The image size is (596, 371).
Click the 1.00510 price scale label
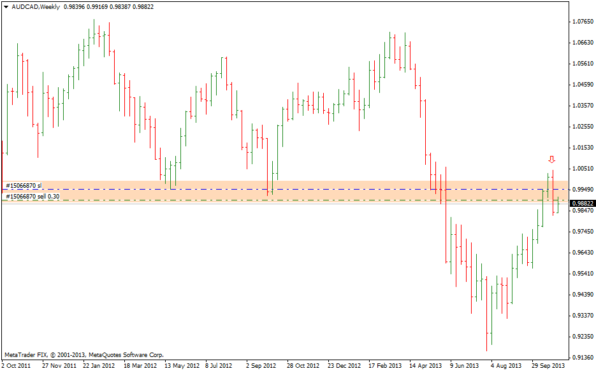tap(582, 169)
